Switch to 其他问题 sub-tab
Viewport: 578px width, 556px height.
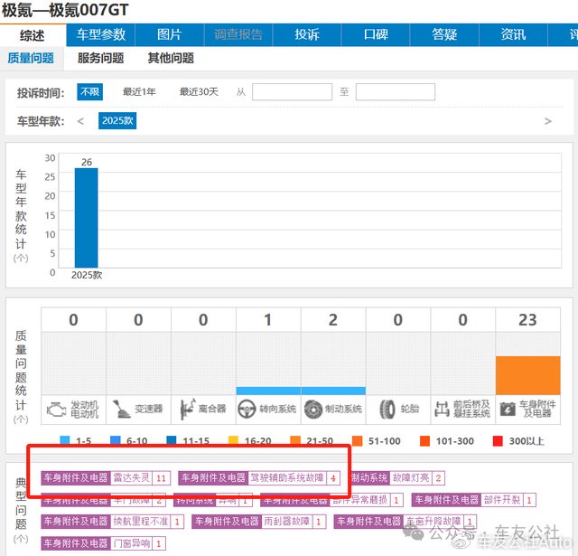(x=171, y=58)
